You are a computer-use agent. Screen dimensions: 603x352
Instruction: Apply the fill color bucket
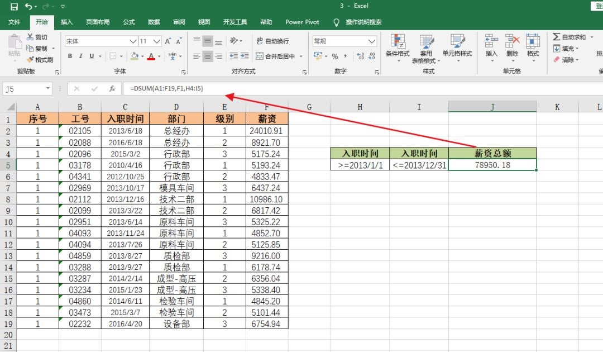(135, 56)
